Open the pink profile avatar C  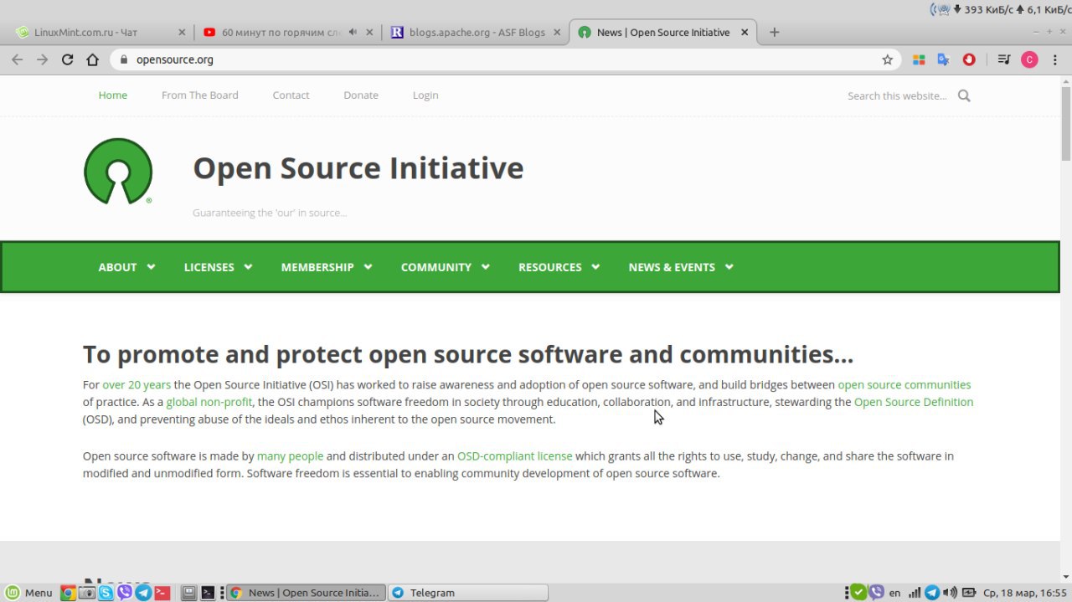[1029, 59]
